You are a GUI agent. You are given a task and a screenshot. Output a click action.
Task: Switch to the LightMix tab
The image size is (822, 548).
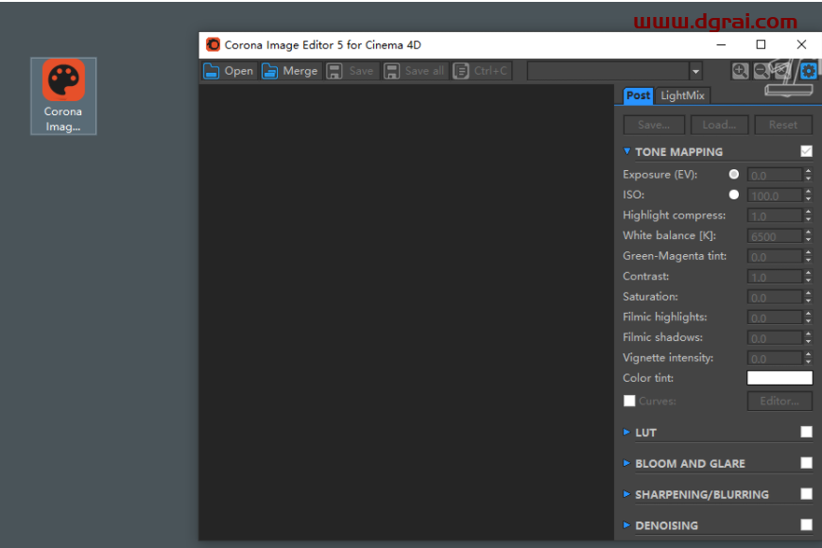(x=681, y=95)
